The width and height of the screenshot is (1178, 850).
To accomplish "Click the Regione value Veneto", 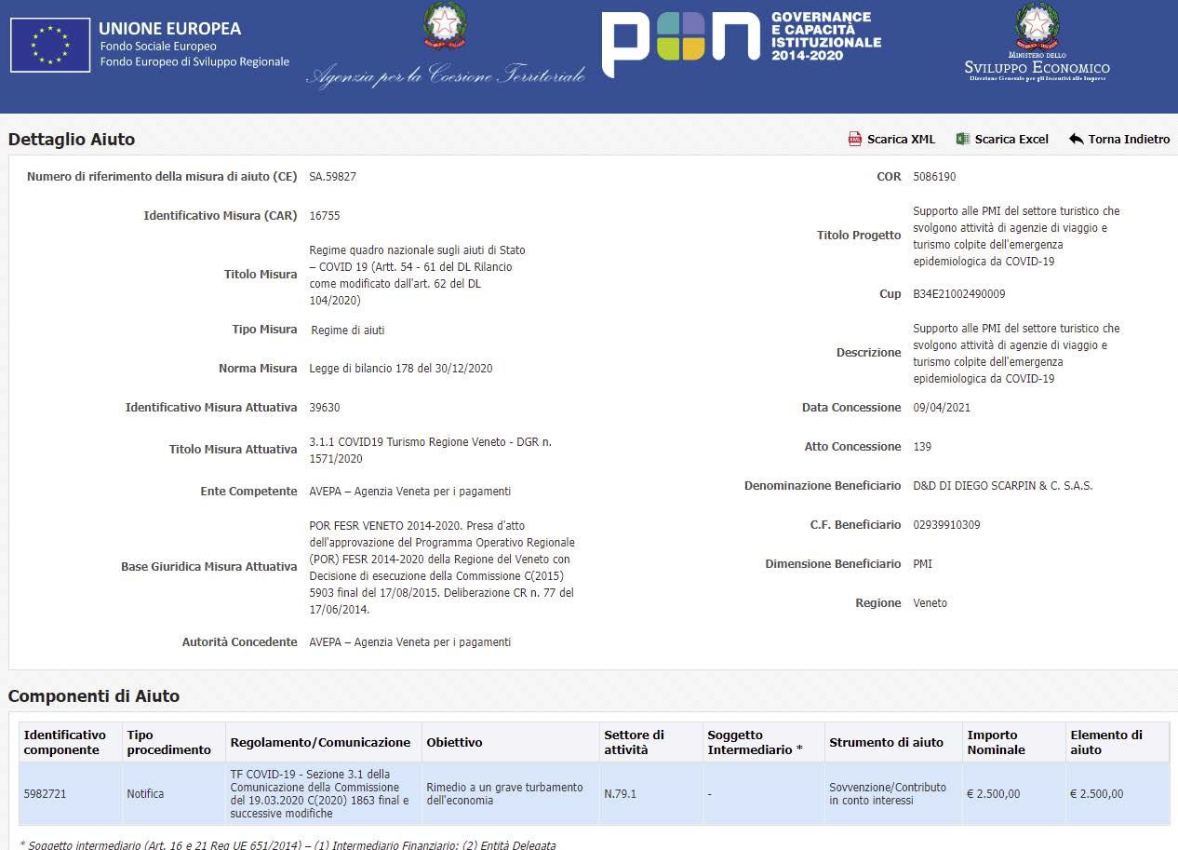I will coord(930,603).
